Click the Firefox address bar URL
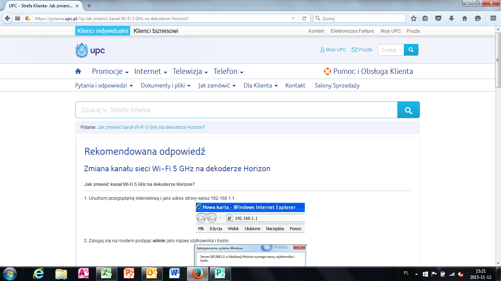 pyautogui.click(x=161, y=18)
